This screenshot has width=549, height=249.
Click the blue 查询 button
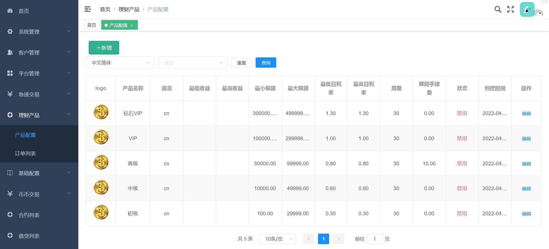coord(266,63)
